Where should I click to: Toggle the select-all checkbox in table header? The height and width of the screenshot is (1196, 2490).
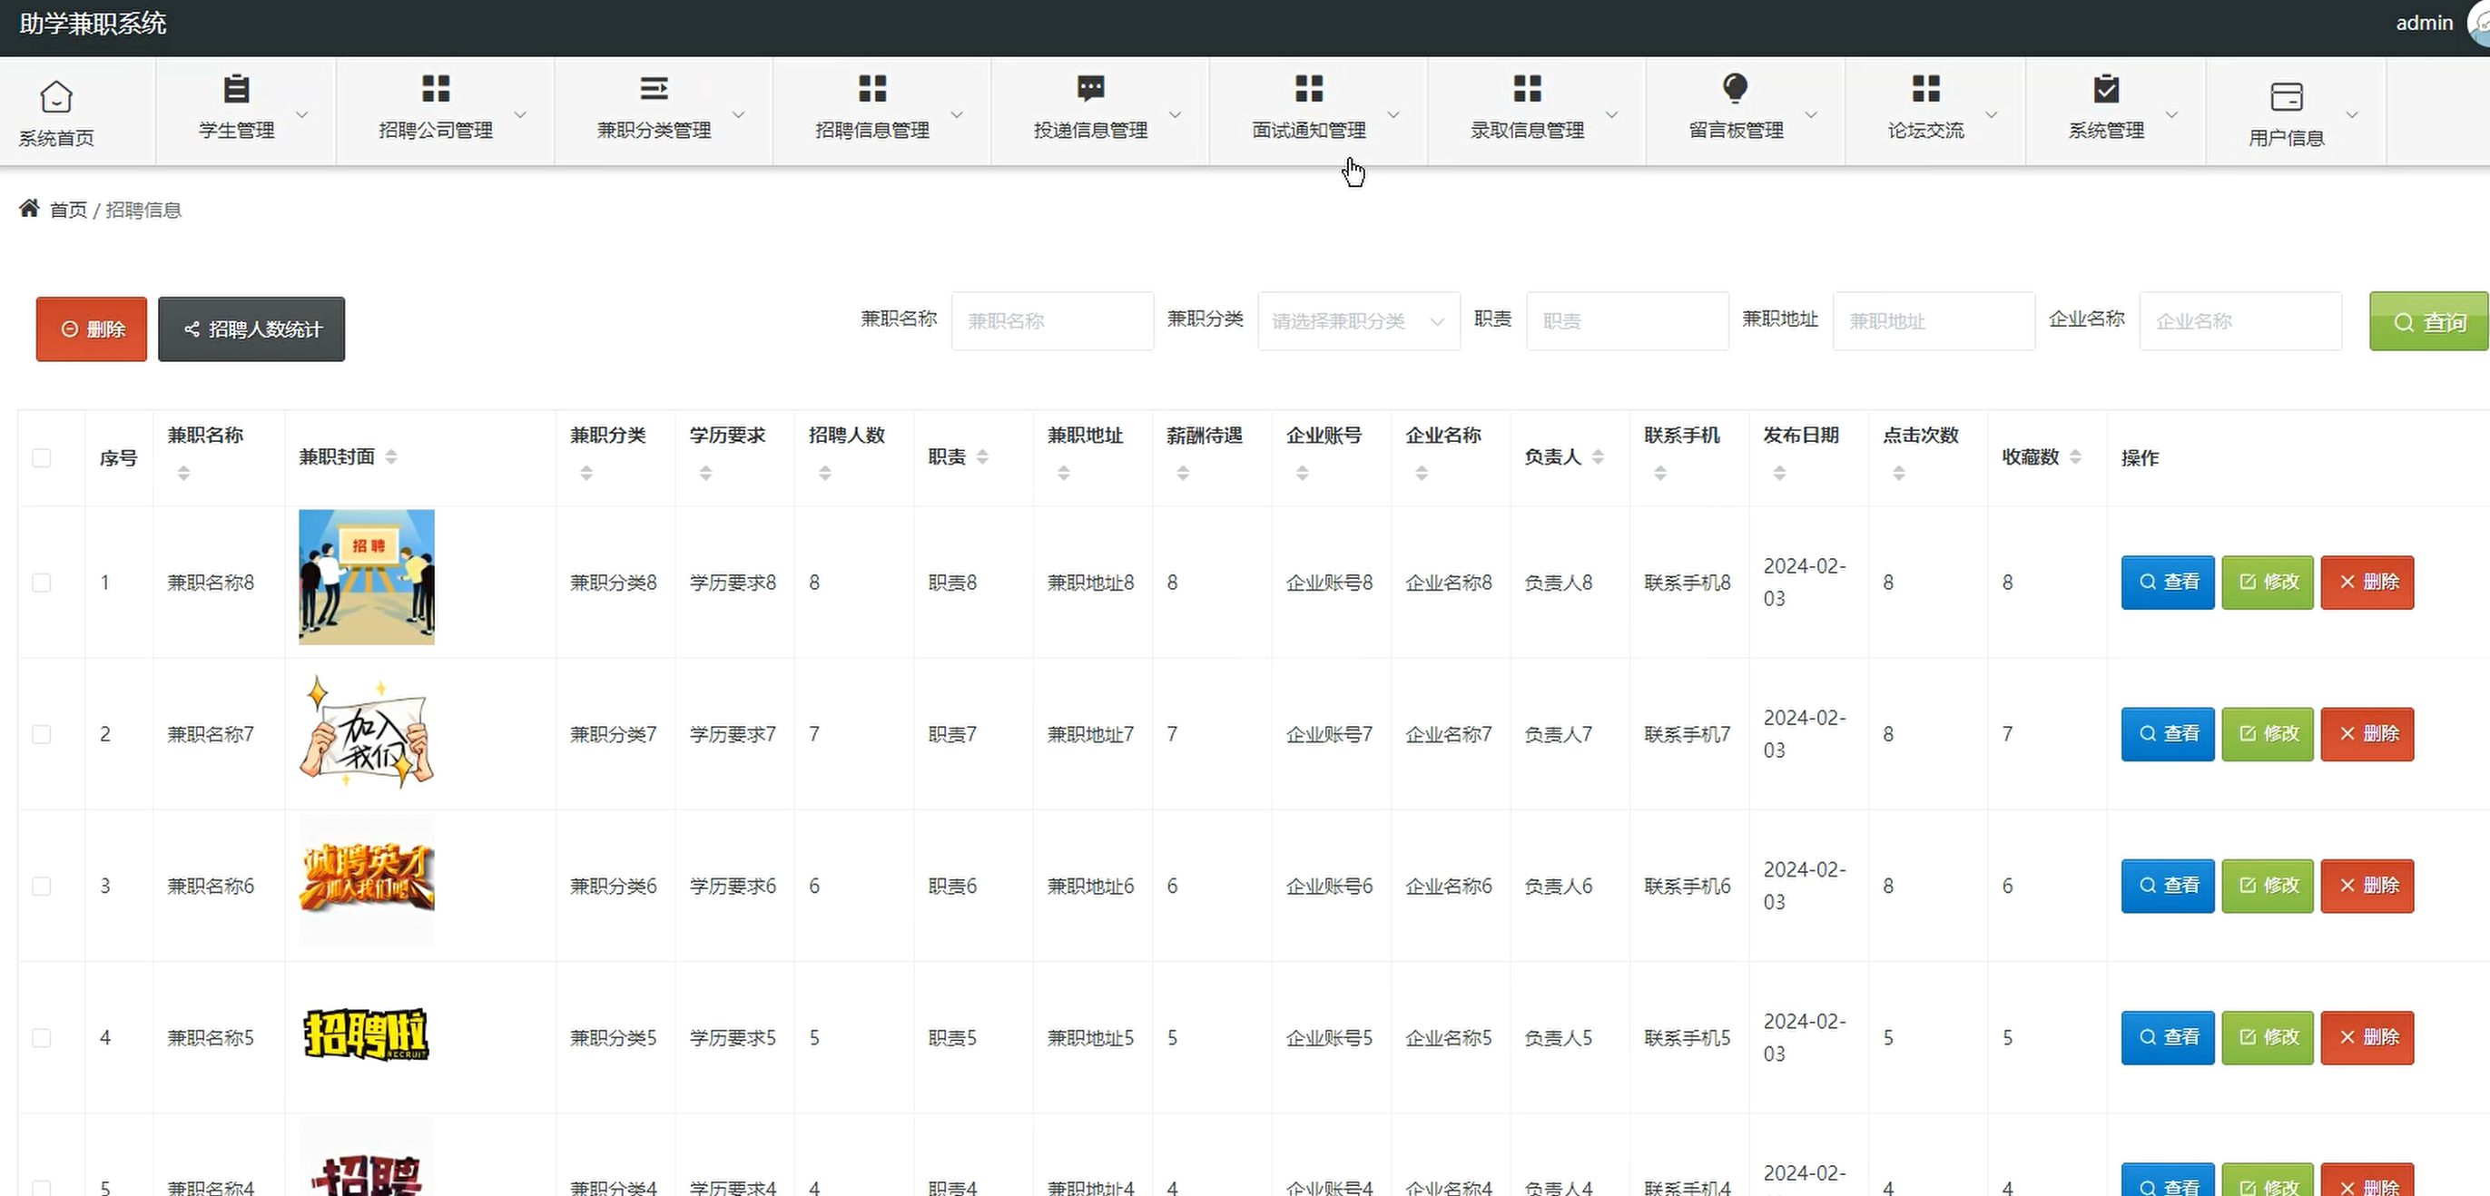(x=42, y=458)
